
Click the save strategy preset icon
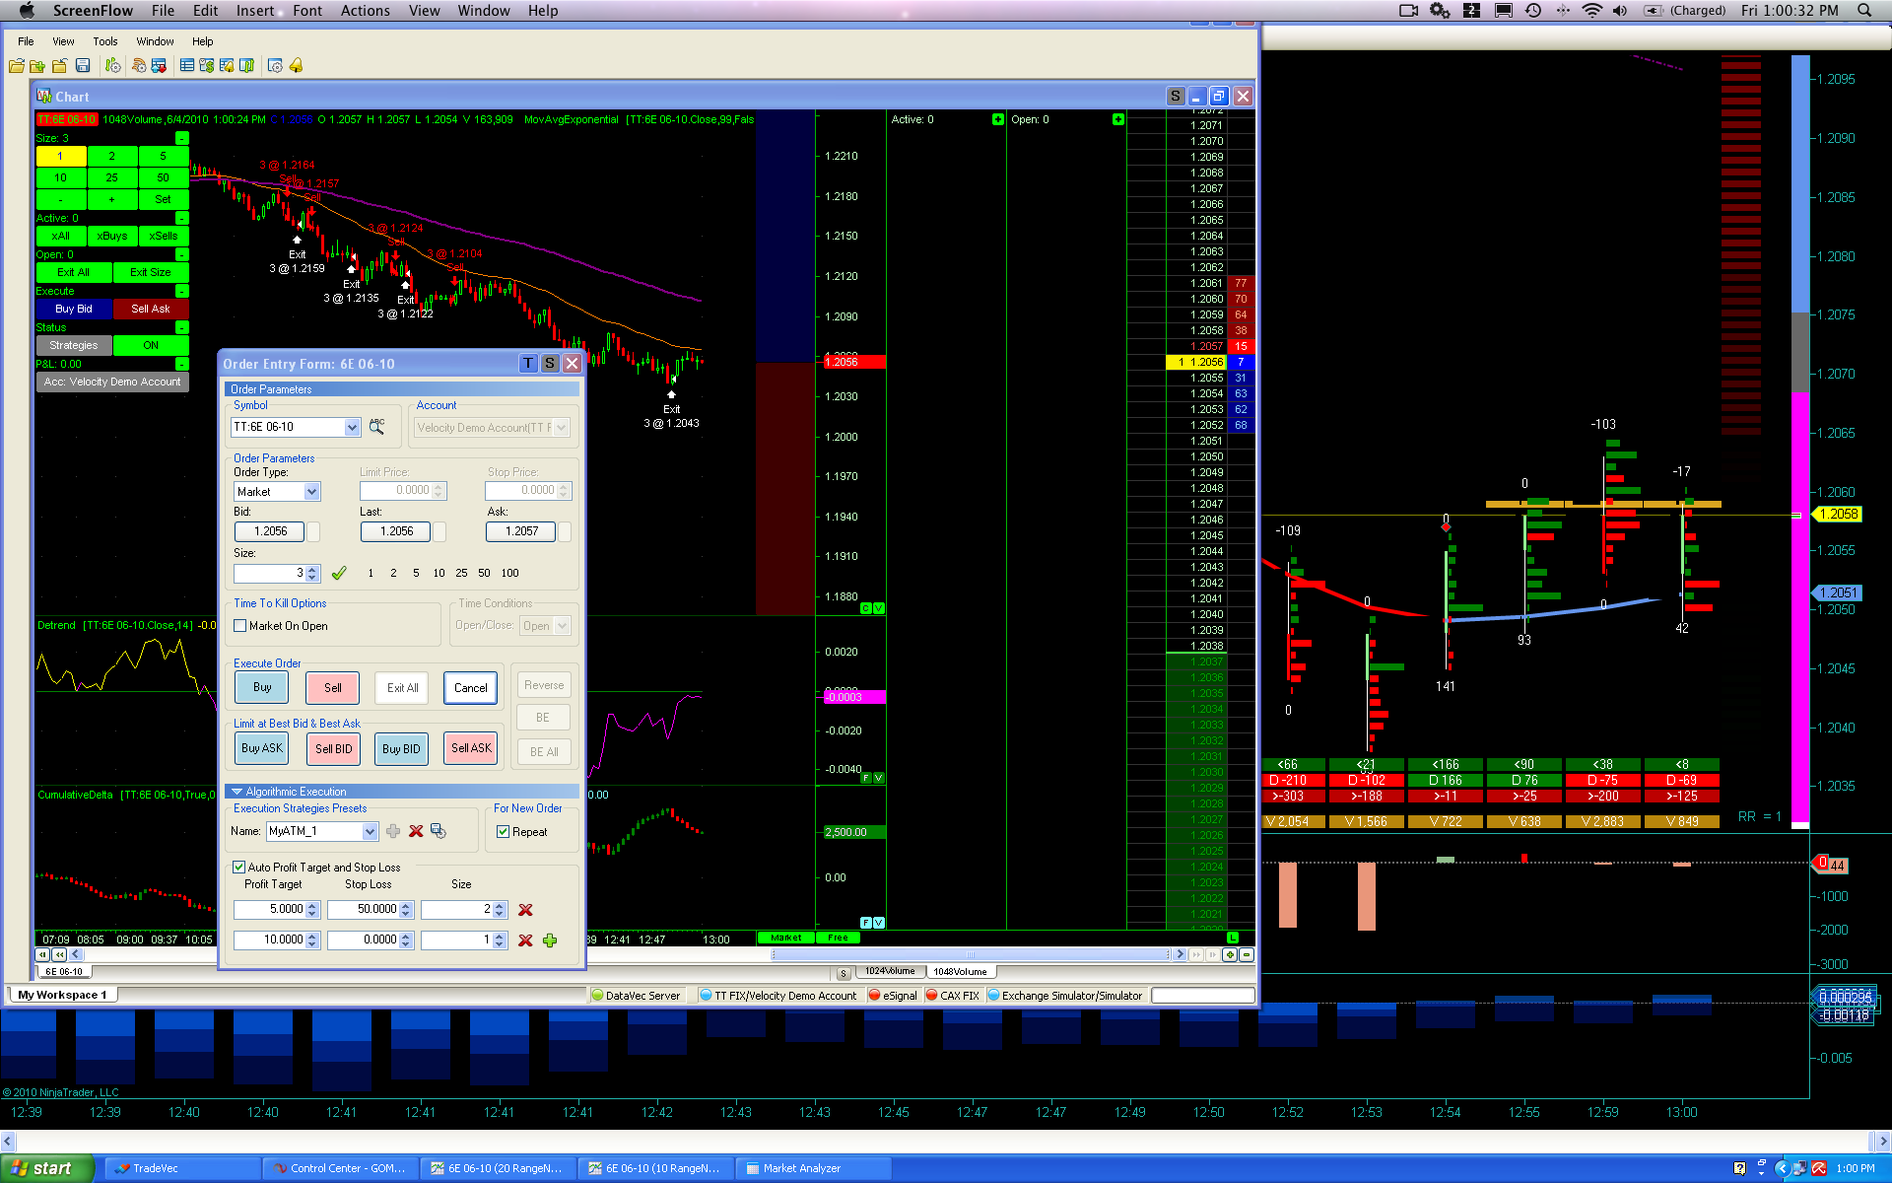(x=439, y=831)
